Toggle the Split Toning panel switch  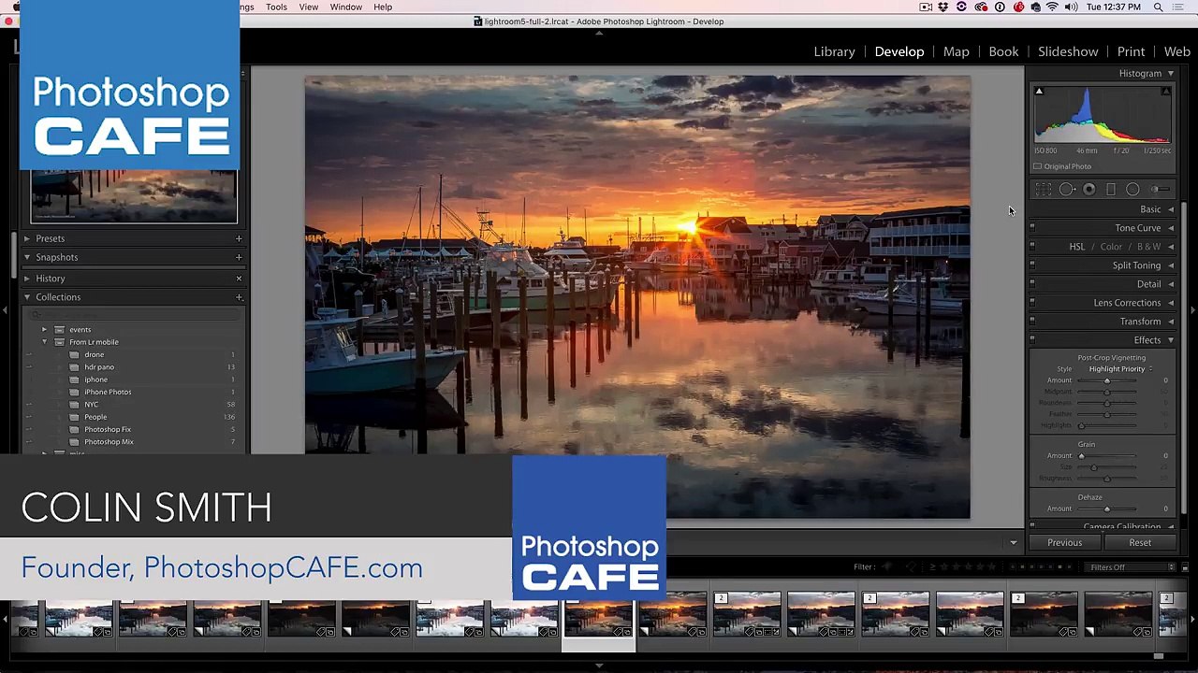tap(1032, 265)
